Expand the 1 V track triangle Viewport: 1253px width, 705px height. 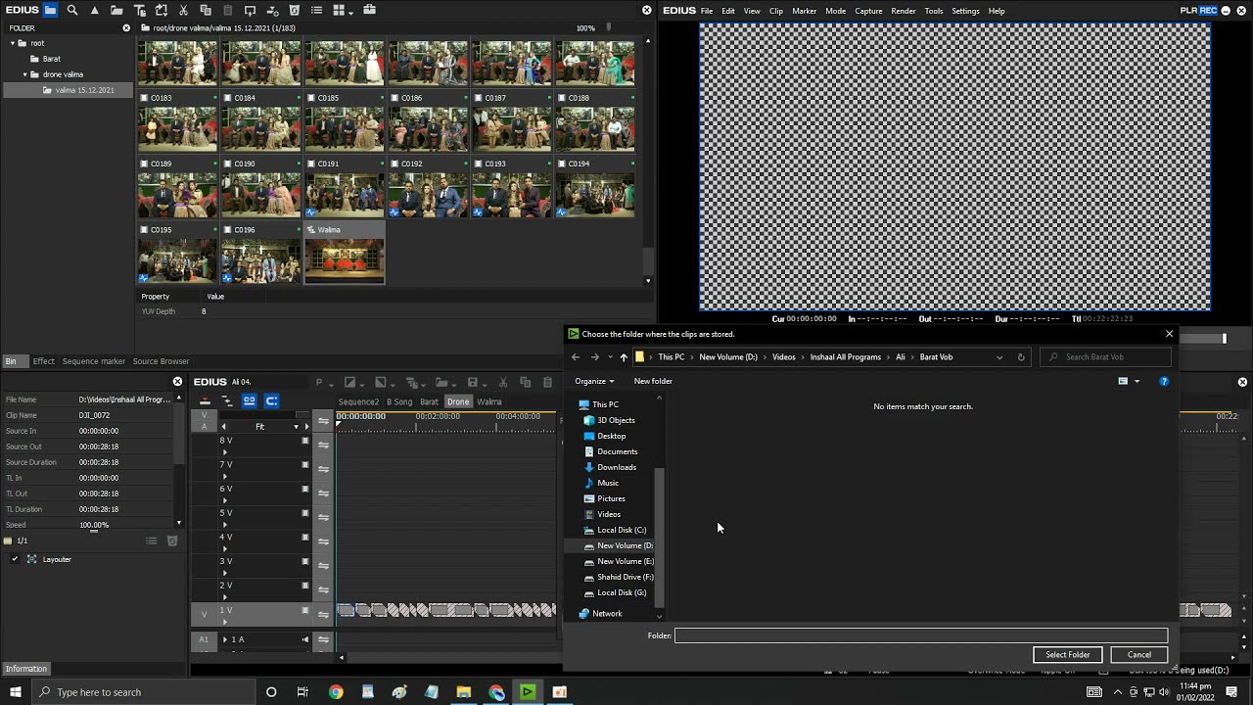click(x=224, y=622)
